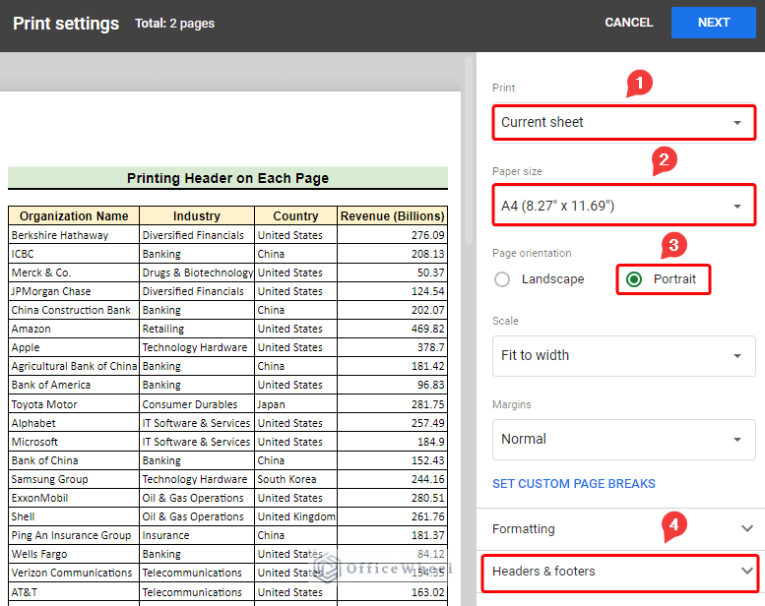Click the Industry column header
765x606 pixels.
coord(197,216)
